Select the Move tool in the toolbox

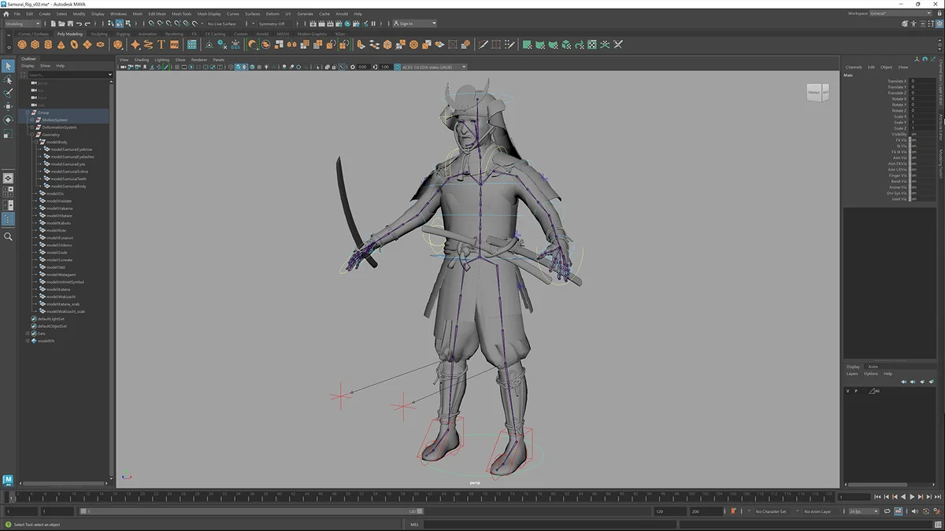coord(8,105)
